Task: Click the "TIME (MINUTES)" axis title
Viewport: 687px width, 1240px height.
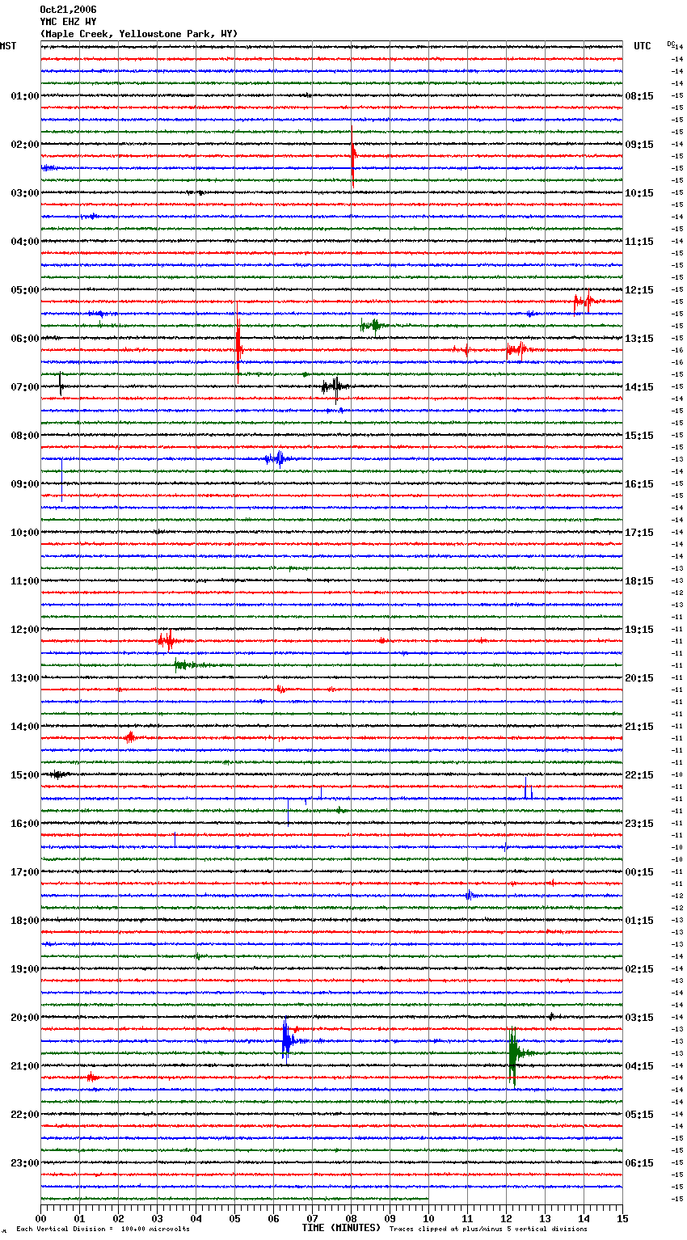Action: [x=341, y=1228]
